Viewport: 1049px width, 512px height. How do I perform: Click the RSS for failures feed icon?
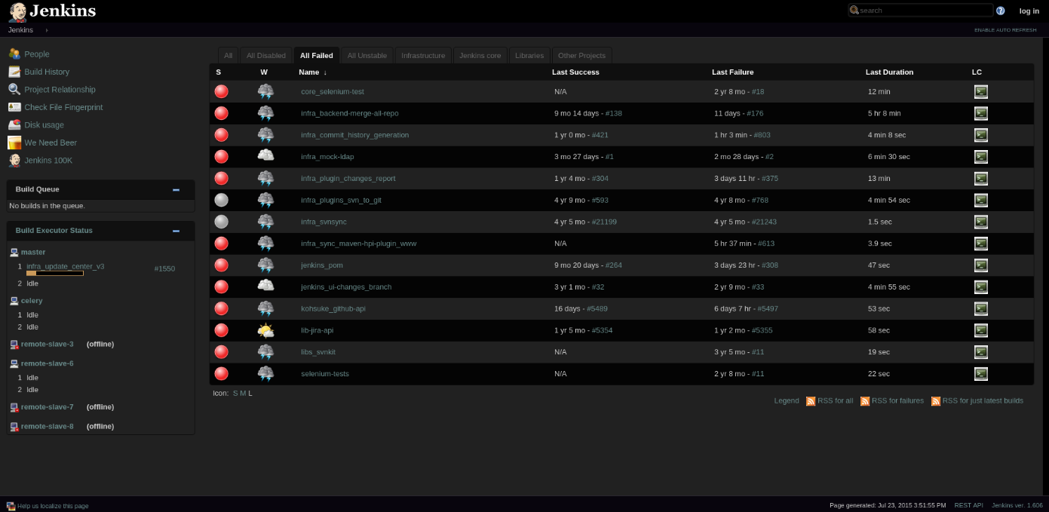(865, 401)
